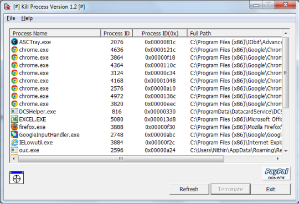
Task: Click the C:\Users\Nithin\AppData path cell
Action: 236,150
